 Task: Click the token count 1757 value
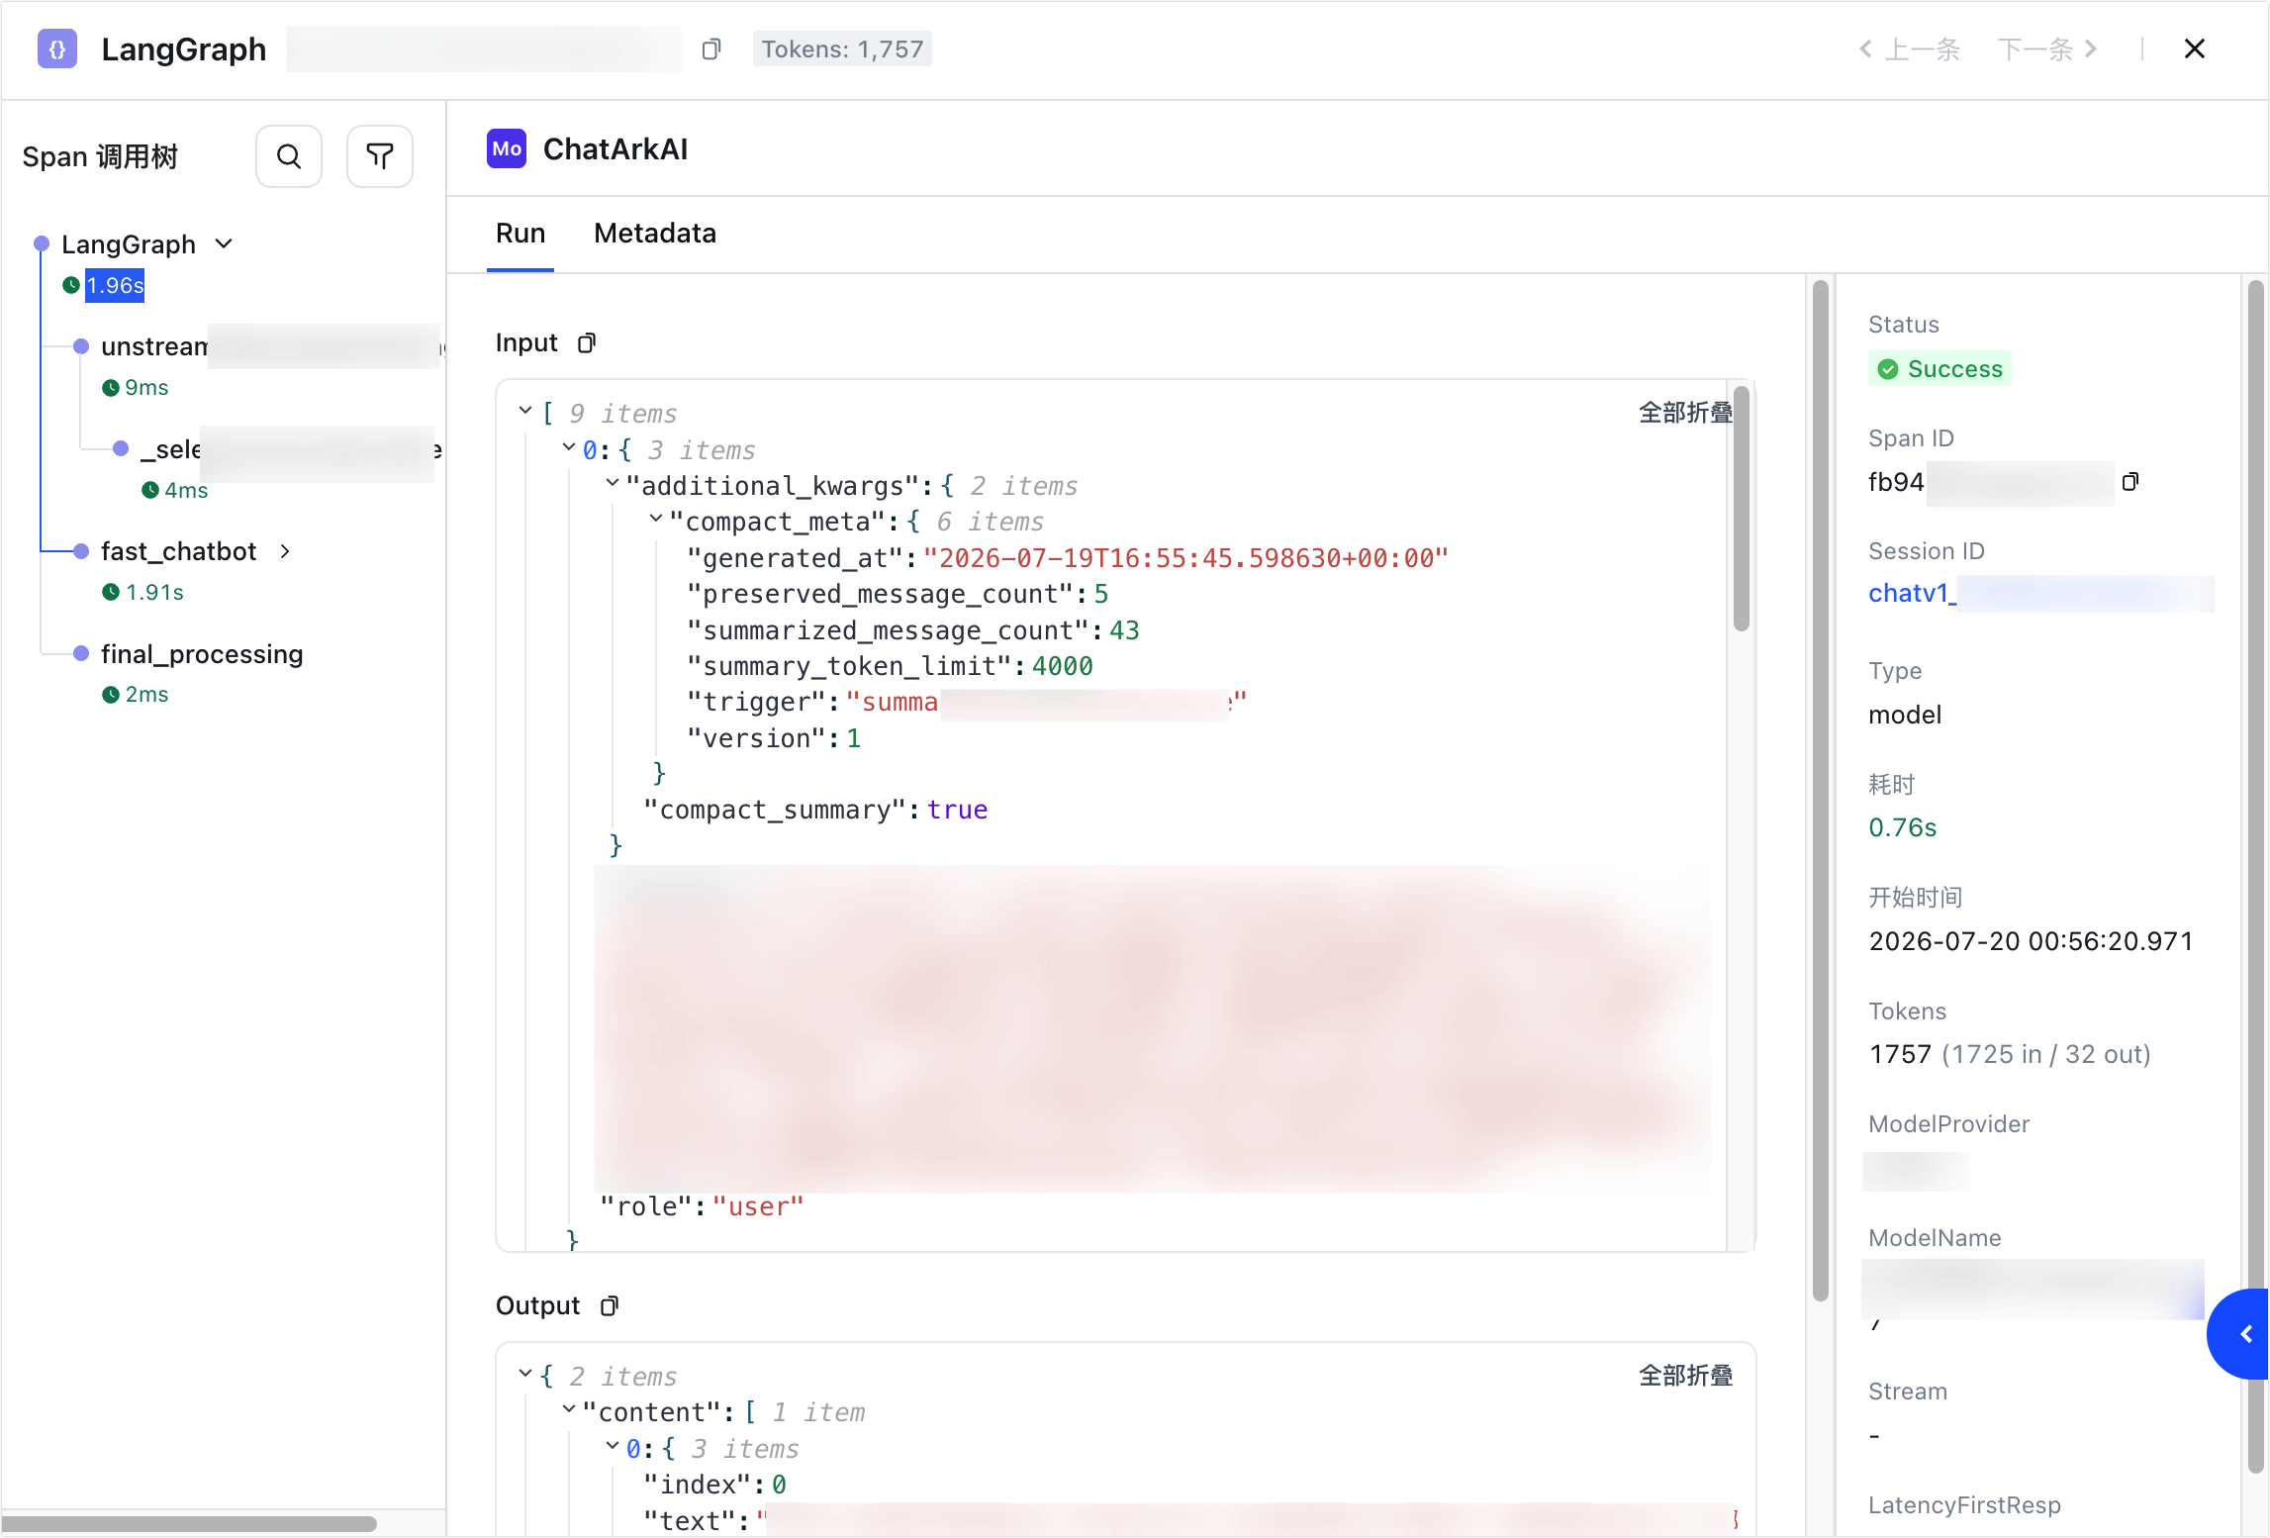[x=1900, y=1054]
